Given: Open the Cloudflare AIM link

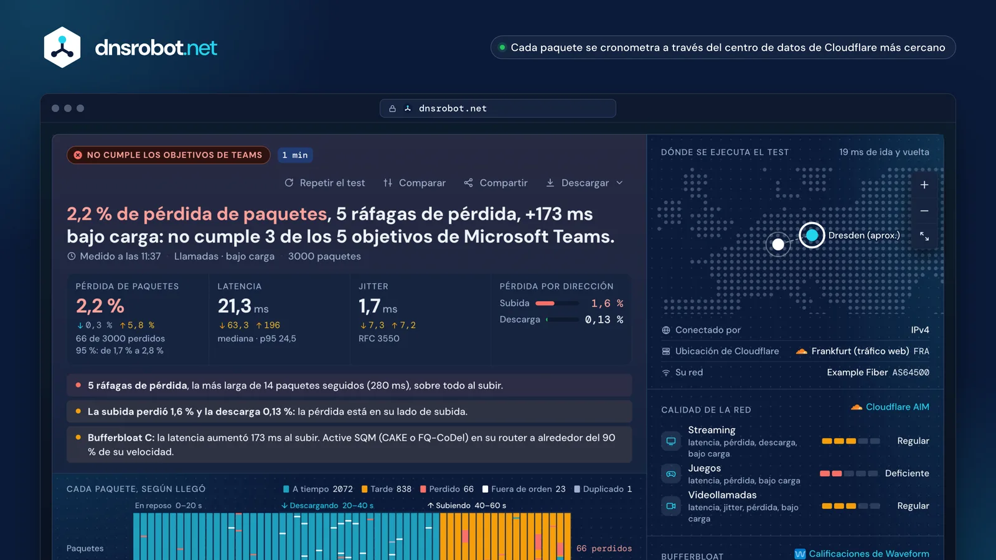Looking at the screenshot, I should [x=890, y=407].
